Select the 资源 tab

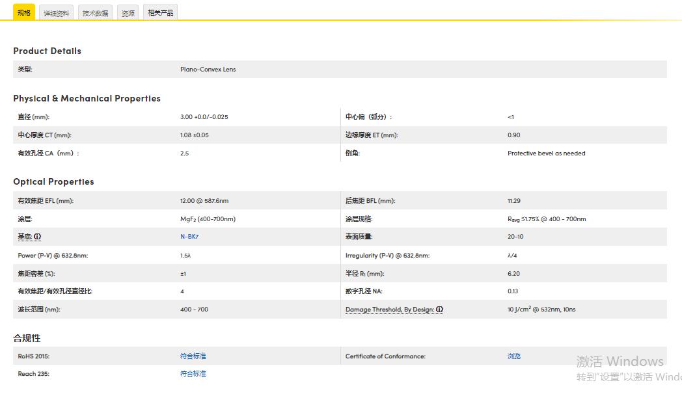128,13
